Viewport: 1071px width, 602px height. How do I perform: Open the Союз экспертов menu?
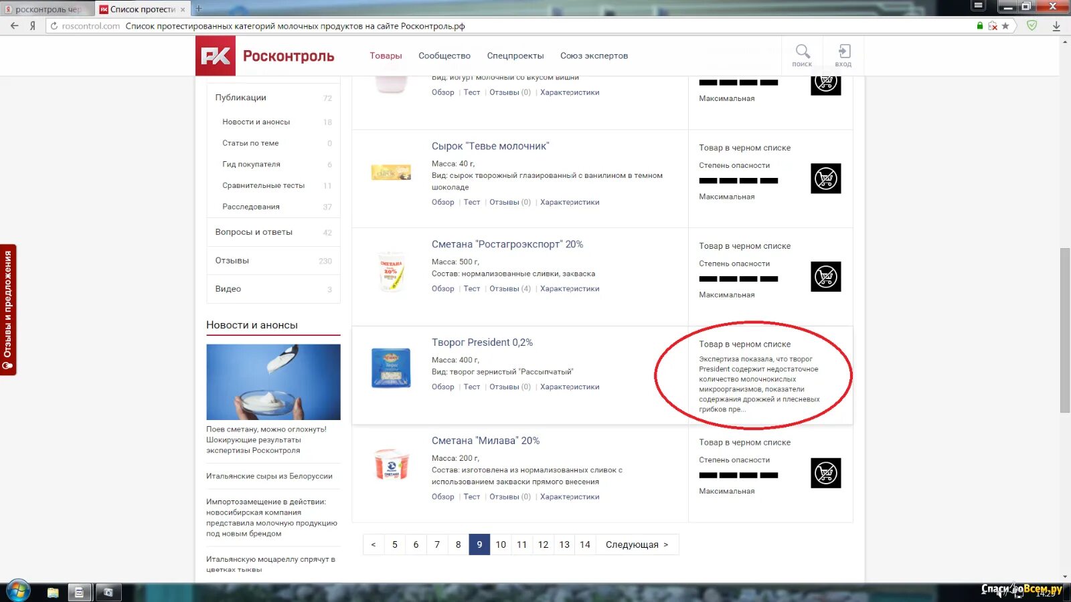pyautogui.click(x=594, y=56)
